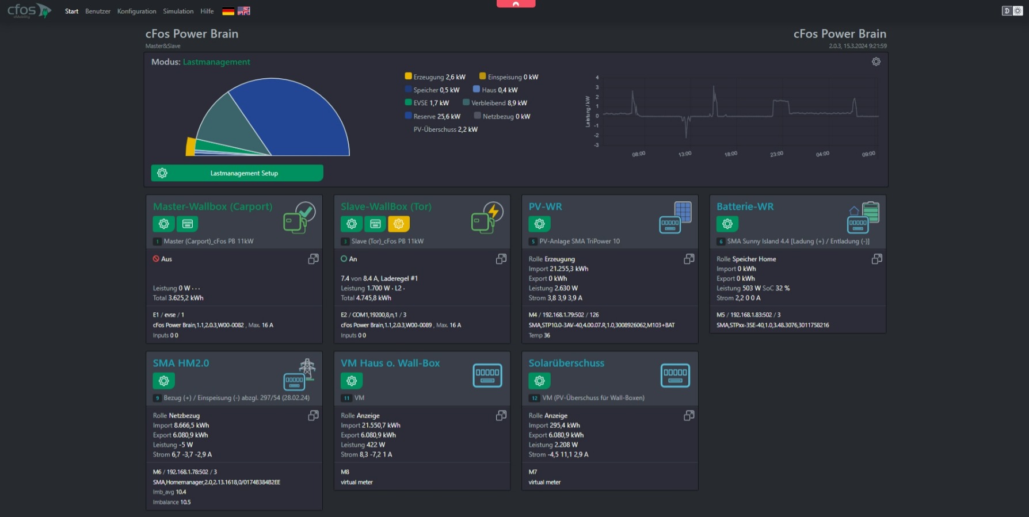The height and width of the screenshot is (517, 1029).
Task: Click the Speicher legend swatch
Action: point(408,89)
